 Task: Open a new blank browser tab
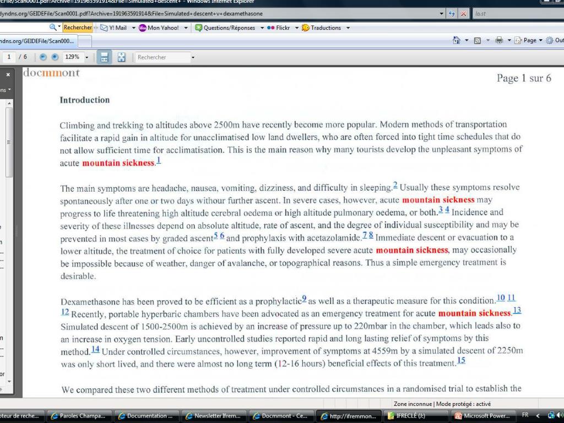click(85, 41)
